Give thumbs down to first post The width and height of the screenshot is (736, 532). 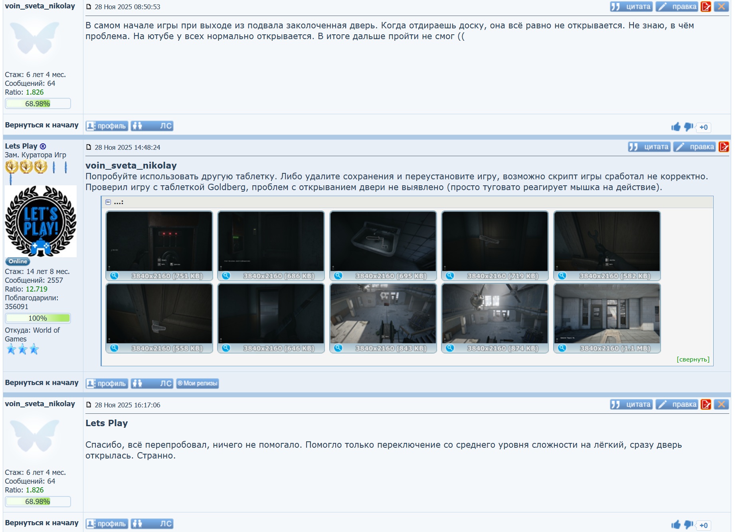(x=689, y=127)
